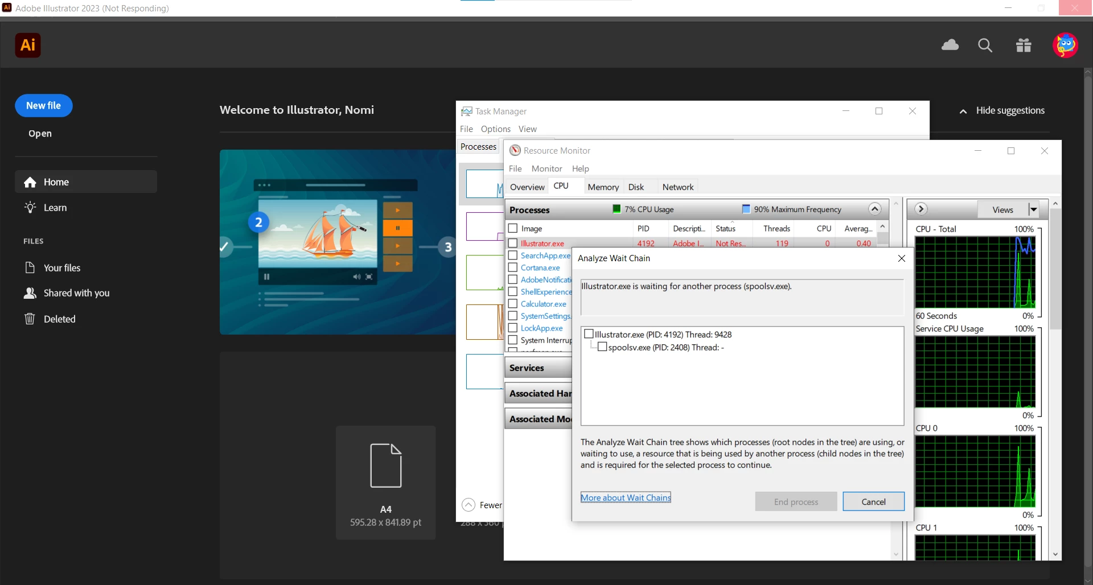Open the Options menu in Task Manager
The width and height of the screenshot is (1093, 585).
click(x=496, y=129)
